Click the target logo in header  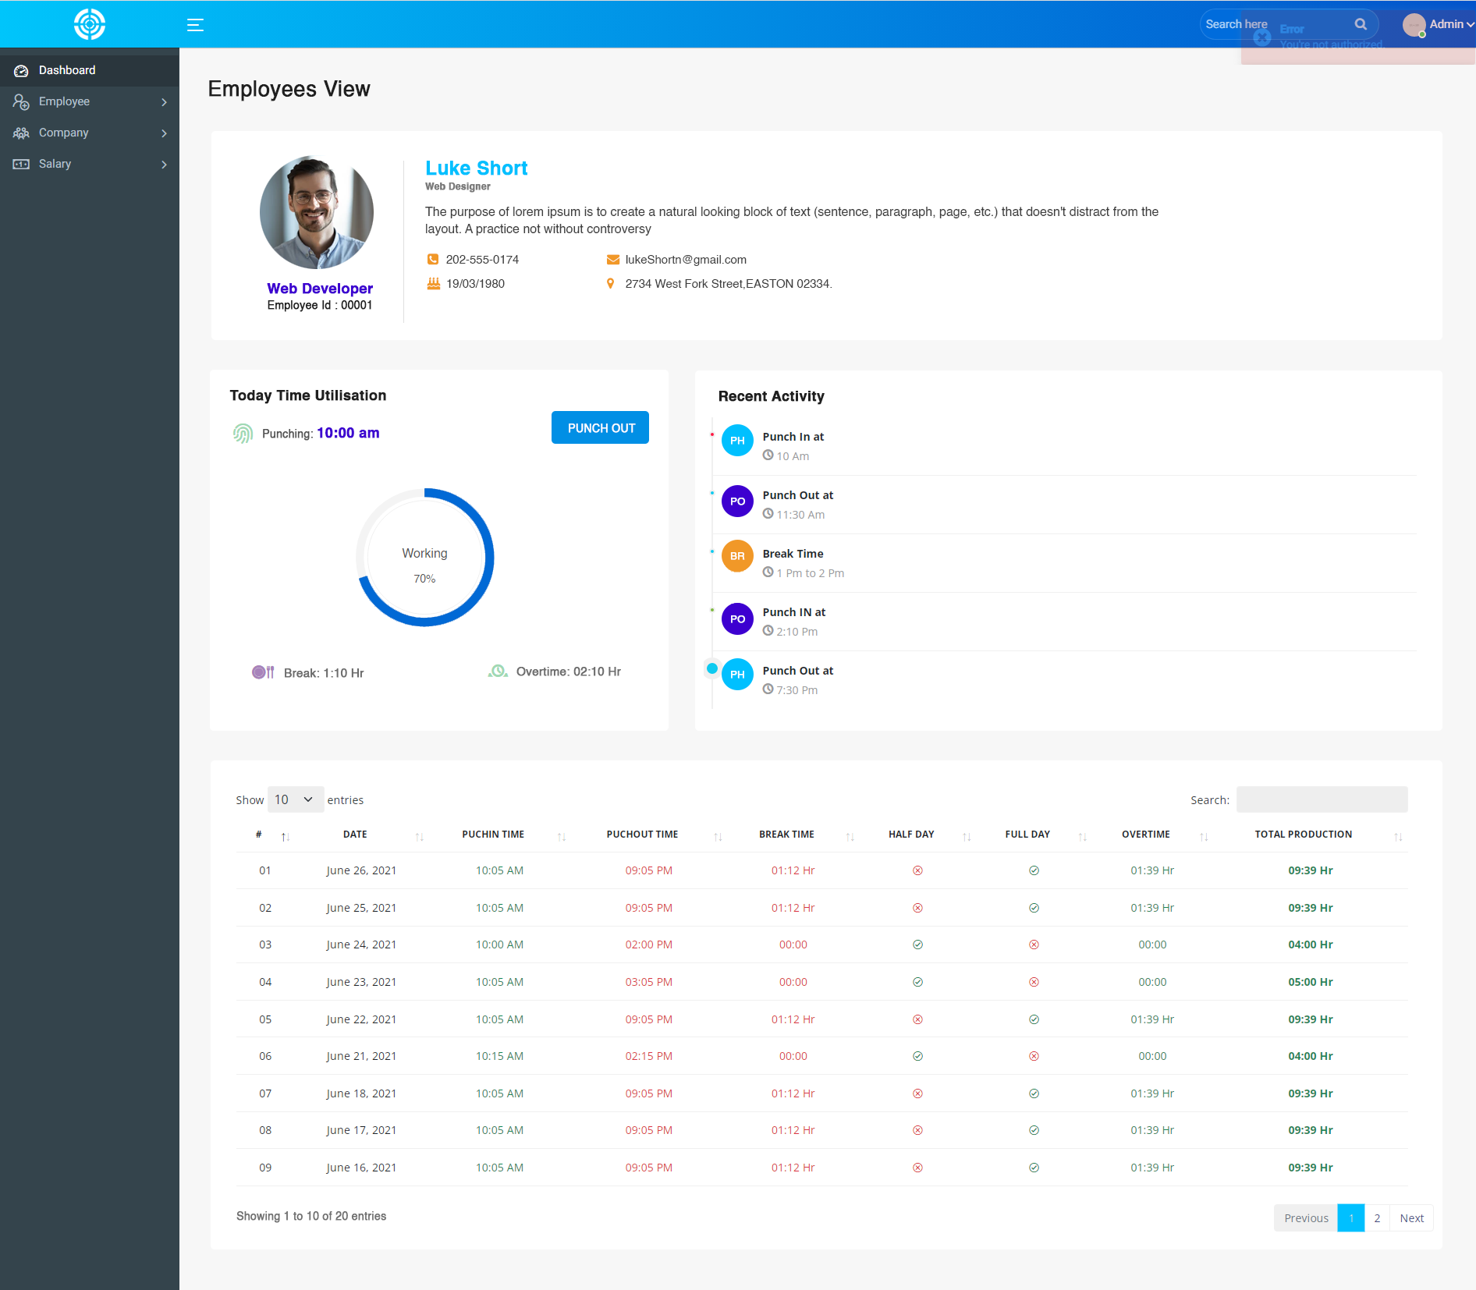pos(90,24)
